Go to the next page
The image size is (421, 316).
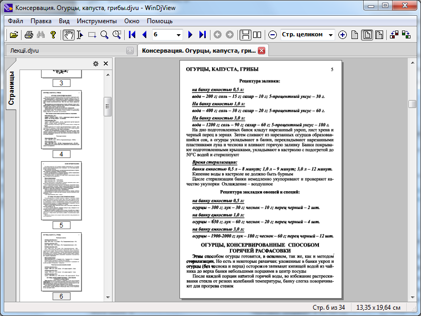pyautogui.click(x=191, y=34)
